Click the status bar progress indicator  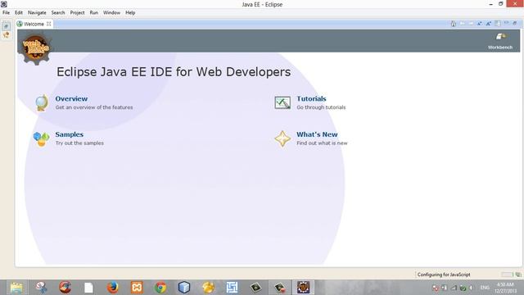pyautogui.click(x=507, y=275)
